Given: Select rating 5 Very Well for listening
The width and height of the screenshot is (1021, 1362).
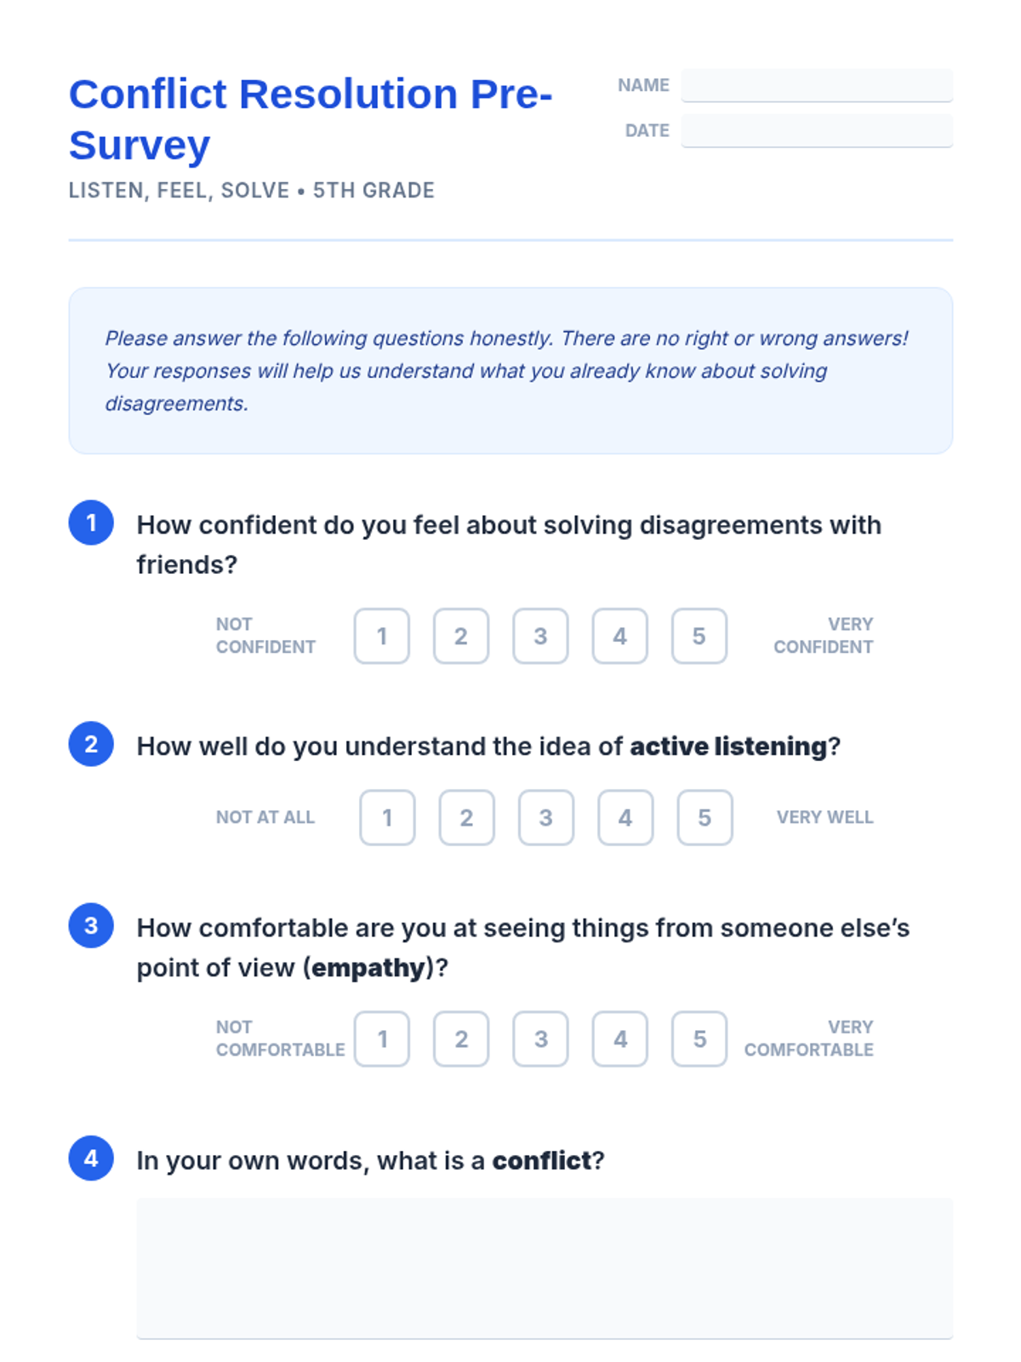Looking at the screenshot, I should coord(704,817).
